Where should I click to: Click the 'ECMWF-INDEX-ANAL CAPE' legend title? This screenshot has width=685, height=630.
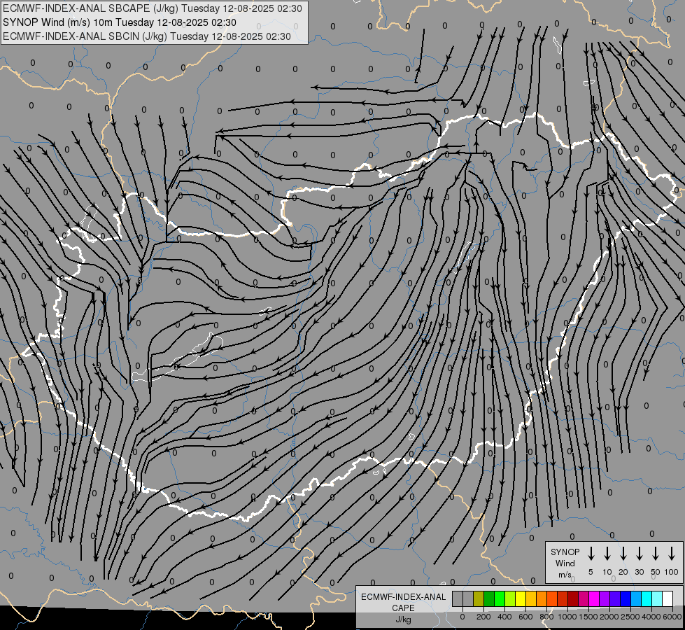pyautogui.click(x=403, y=602)
